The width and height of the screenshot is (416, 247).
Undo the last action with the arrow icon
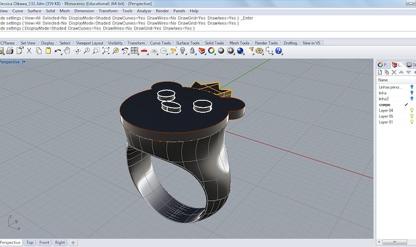coord(58,51)
